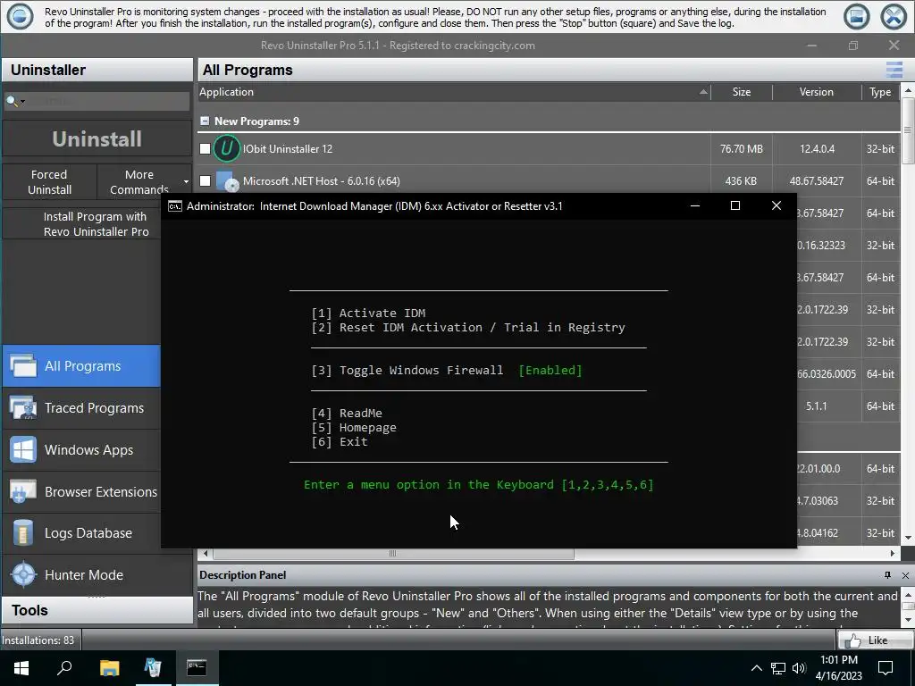Click the Windows Apps sidebar icon
This screenshot has height=686, width=915.
(23, 450)
